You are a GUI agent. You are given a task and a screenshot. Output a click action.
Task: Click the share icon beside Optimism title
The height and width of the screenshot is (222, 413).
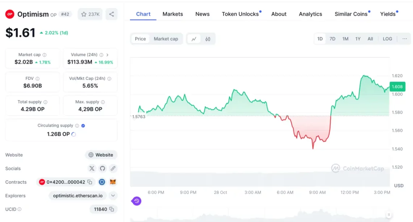[112, 14]
